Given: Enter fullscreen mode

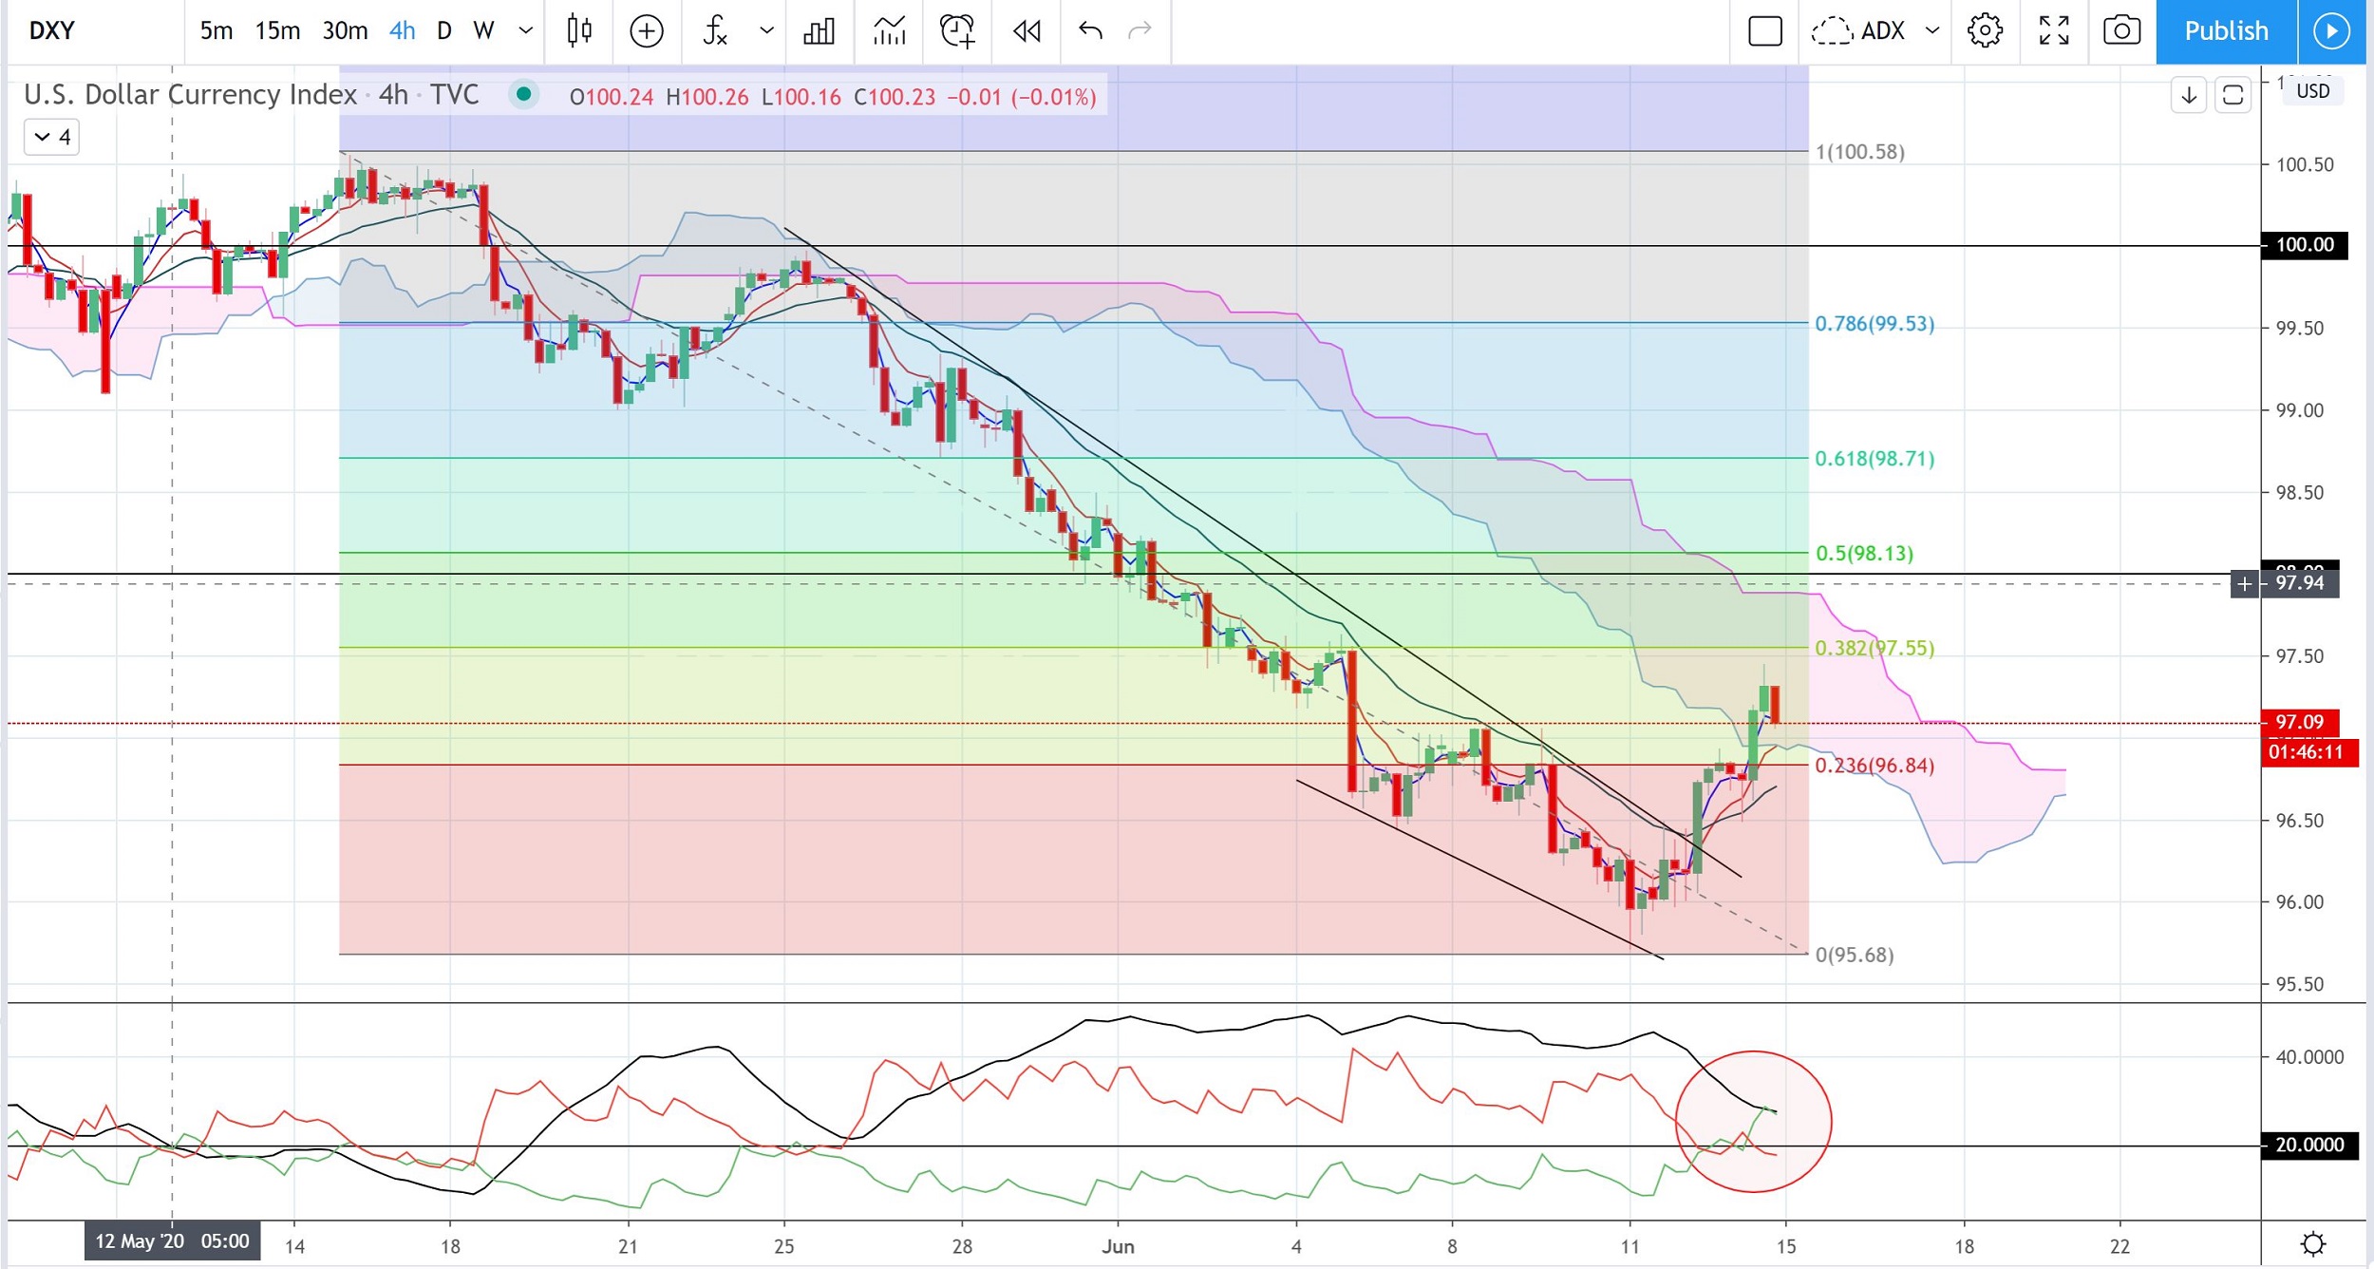Looking at the screenshot, I should (x=2054, y=31).
